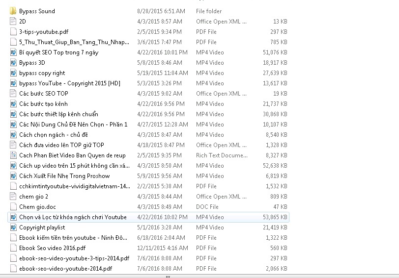Click the DOC File type cell
Image resolution: width=399 pixels, height=278 pixels.
pos(207,207)
